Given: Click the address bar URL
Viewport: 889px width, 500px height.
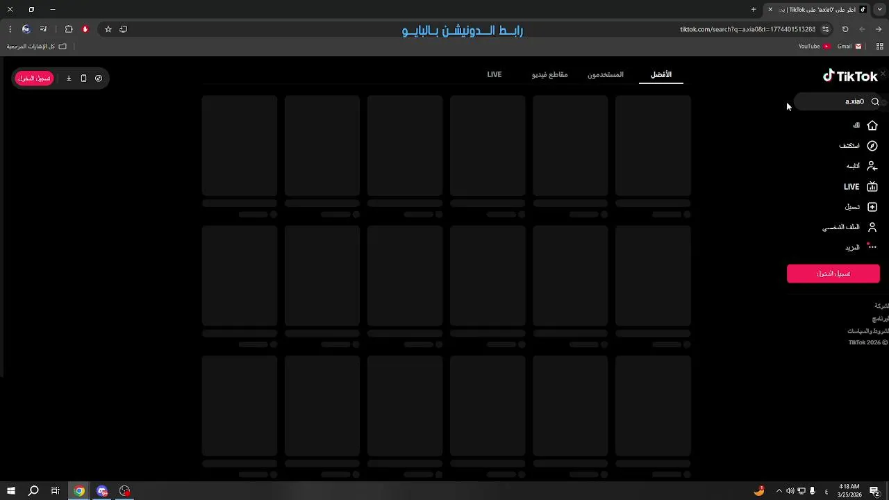Looking at the screenshot, I should pos(747,29).
